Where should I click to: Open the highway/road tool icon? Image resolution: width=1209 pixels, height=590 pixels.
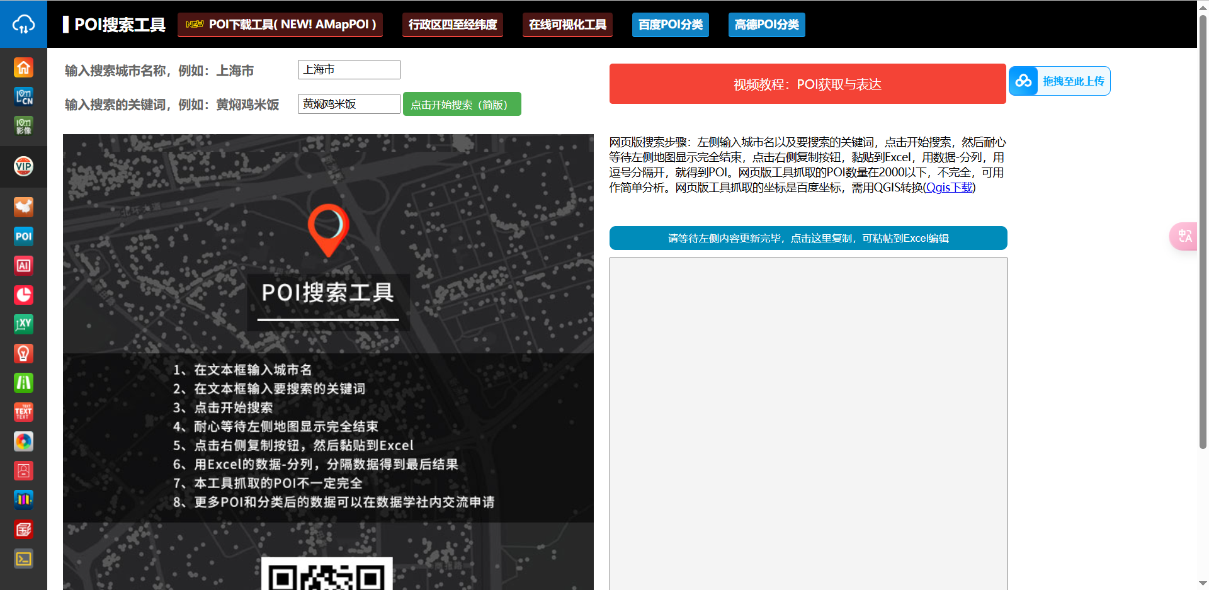pyautogui.click(x=23, y=382)
